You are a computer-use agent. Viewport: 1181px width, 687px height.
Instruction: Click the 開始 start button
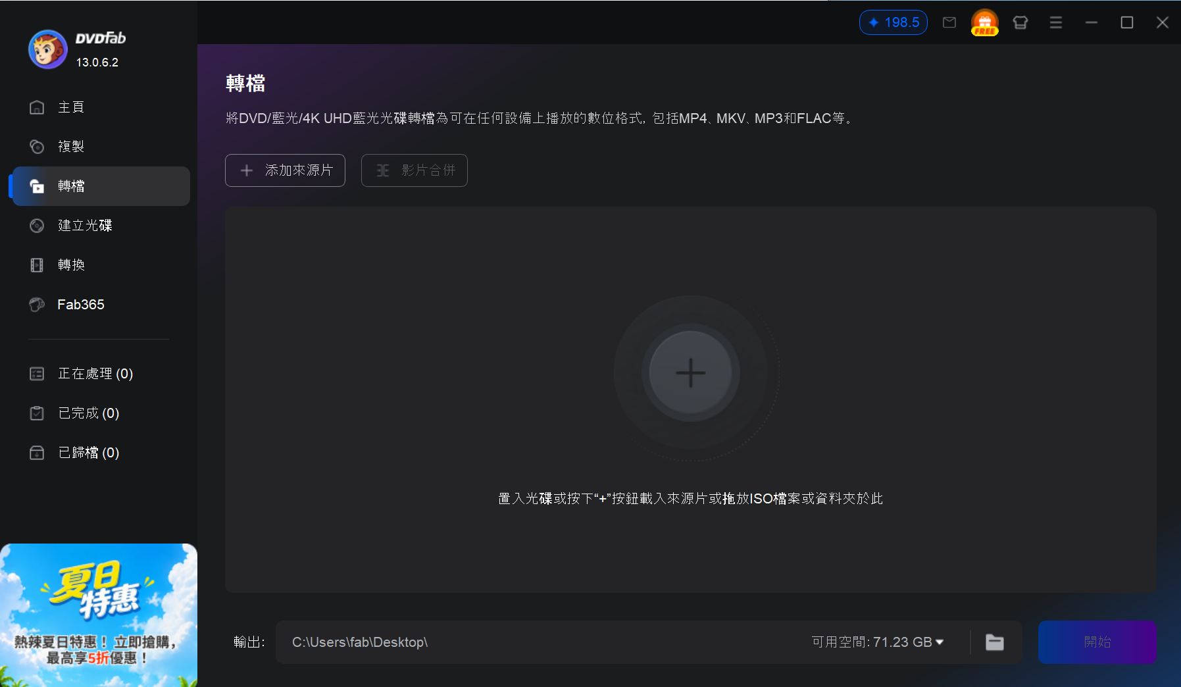[x=1097, y=642]
